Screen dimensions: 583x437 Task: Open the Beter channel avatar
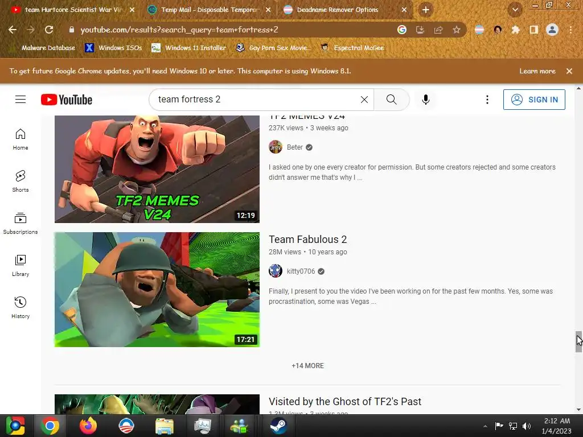[276, 147]
